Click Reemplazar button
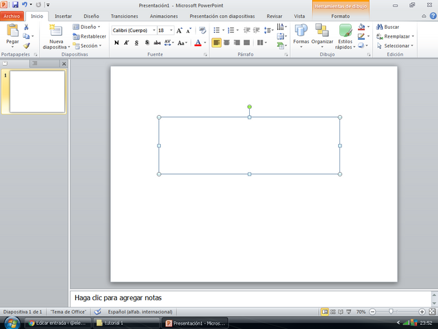Viewport: 438px width, 329px height. tap(395, 36)
